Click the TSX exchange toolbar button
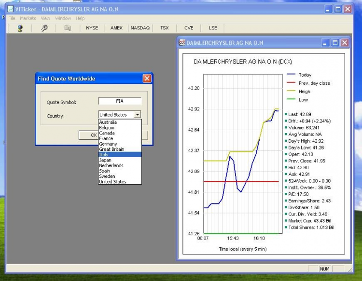Image resolution: width=362 pixels, height=281 pixels. click(165, 28)
